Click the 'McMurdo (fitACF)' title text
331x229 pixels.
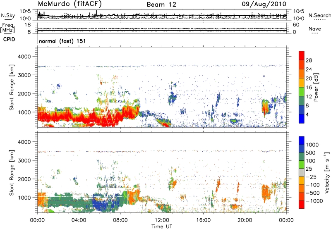pos(70,4)
